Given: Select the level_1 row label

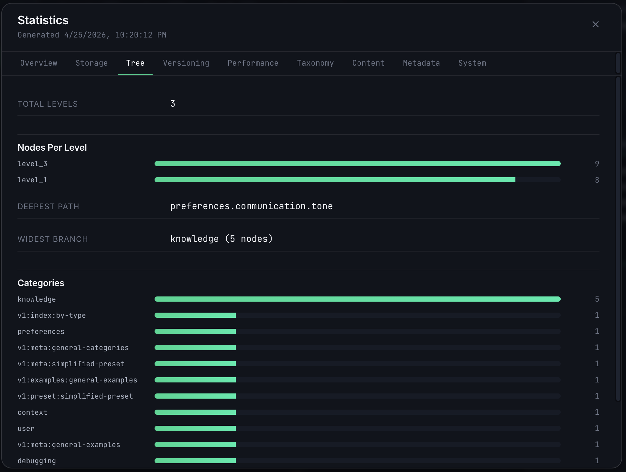Looking at the screenshot, I should coord(32,180).
